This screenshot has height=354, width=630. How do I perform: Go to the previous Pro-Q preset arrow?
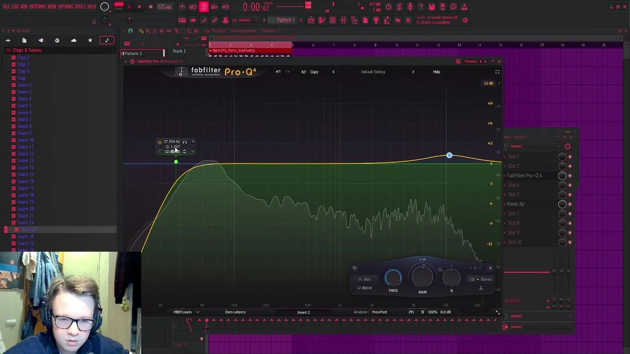pyautogui.click(x=333, y=72)
